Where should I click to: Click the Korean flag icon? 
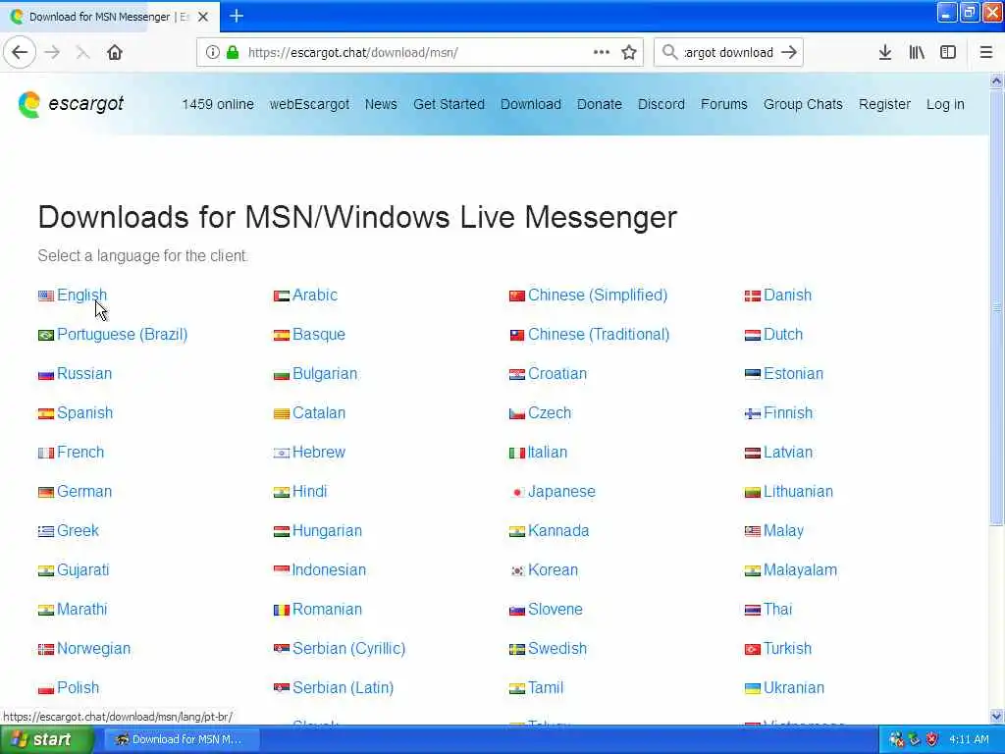pos(516,570)
